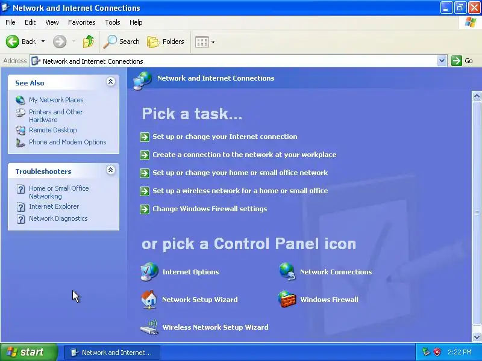This screenshot has height=361, width=482.
Task: Click Network and Internet taskbar button
Action: (x=112, y=353)
